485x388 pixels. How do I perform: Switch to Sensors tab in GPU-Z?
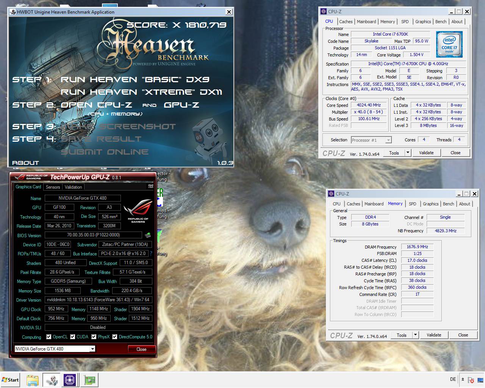[53, 187]
